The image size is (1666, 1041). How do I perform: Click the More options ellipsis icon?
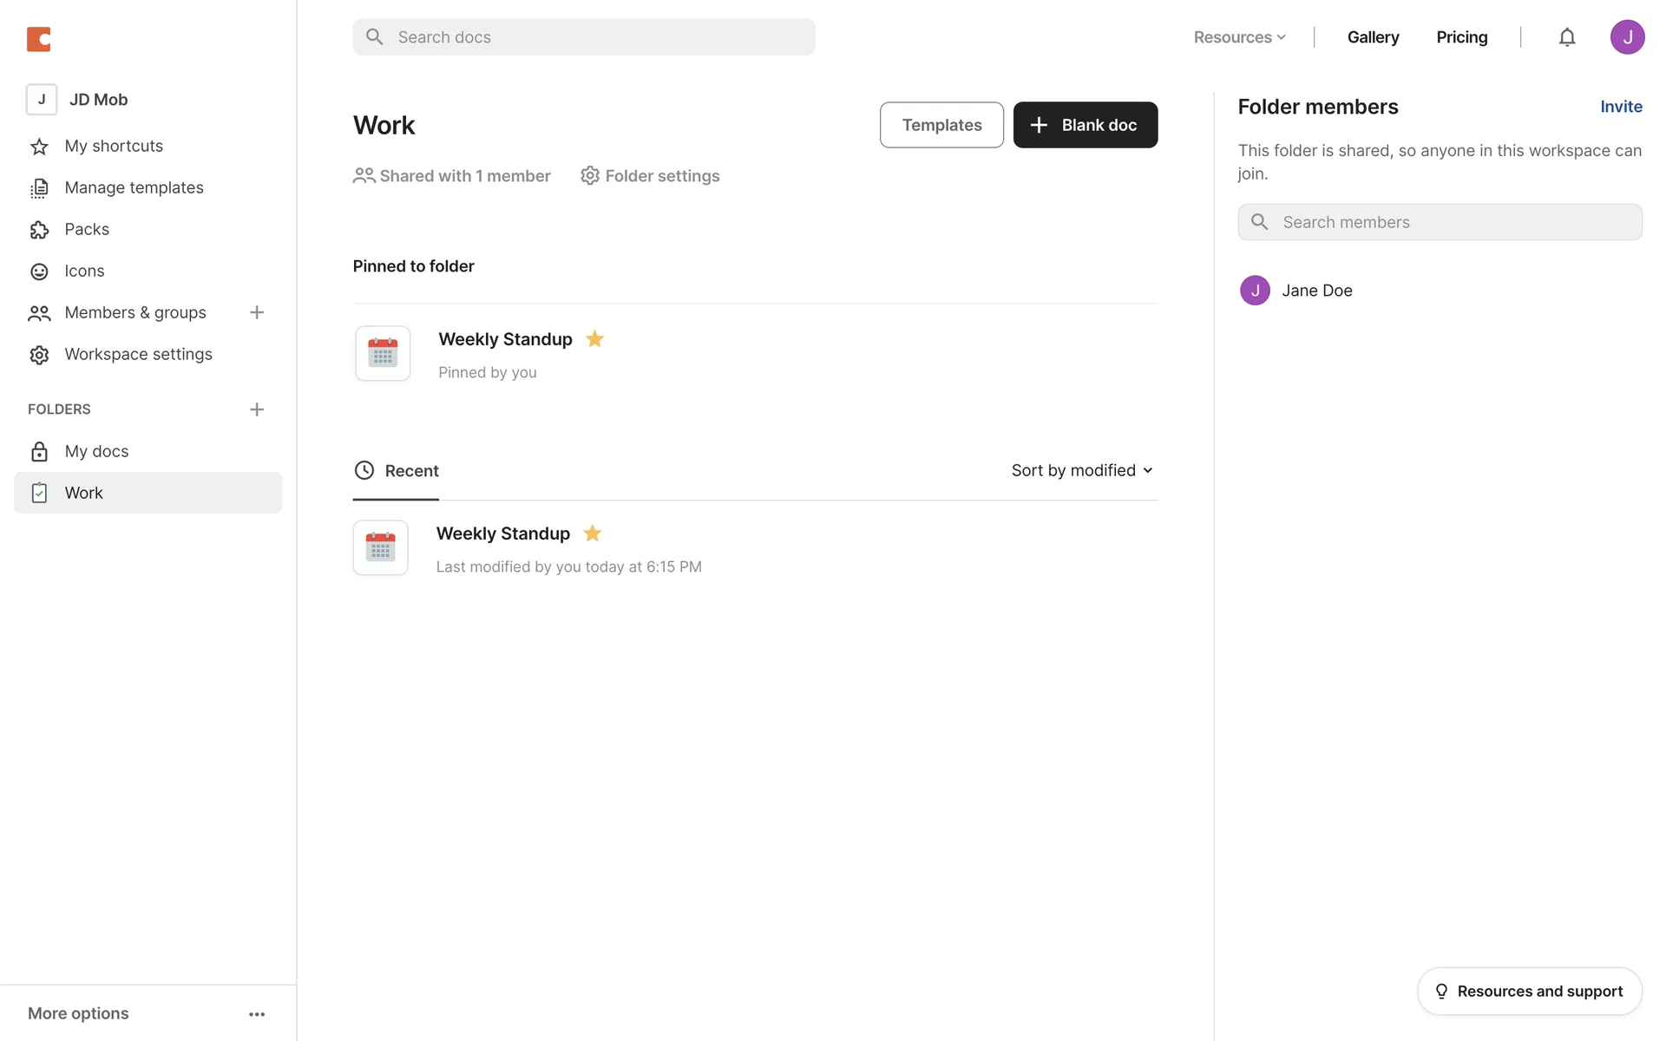pyautogui.click(x=257, y=1014)
